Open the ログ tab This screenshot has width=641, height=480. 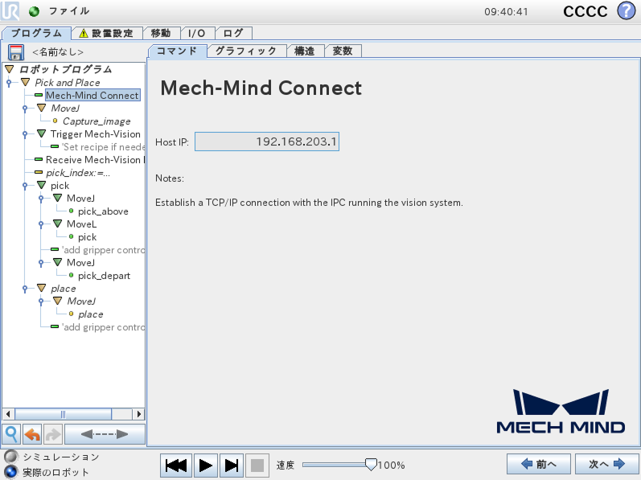point(233,33)
